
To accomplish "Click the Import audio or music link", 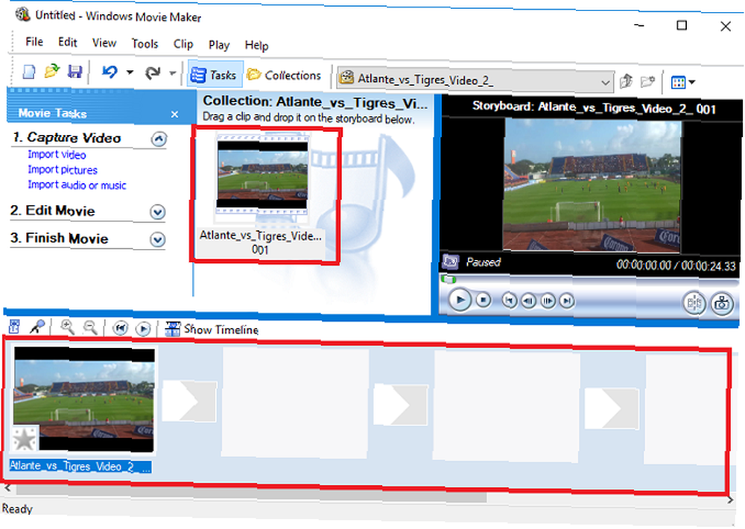I will pos(77,185).
